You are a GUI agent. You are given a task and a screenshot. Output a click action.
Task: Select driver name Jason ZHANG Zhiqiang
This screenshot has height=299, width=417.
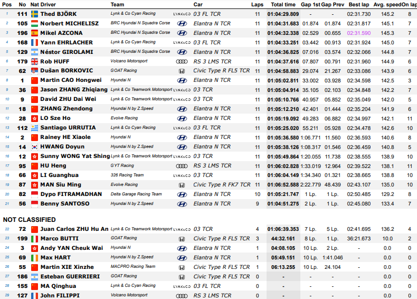tap(74, 90)
